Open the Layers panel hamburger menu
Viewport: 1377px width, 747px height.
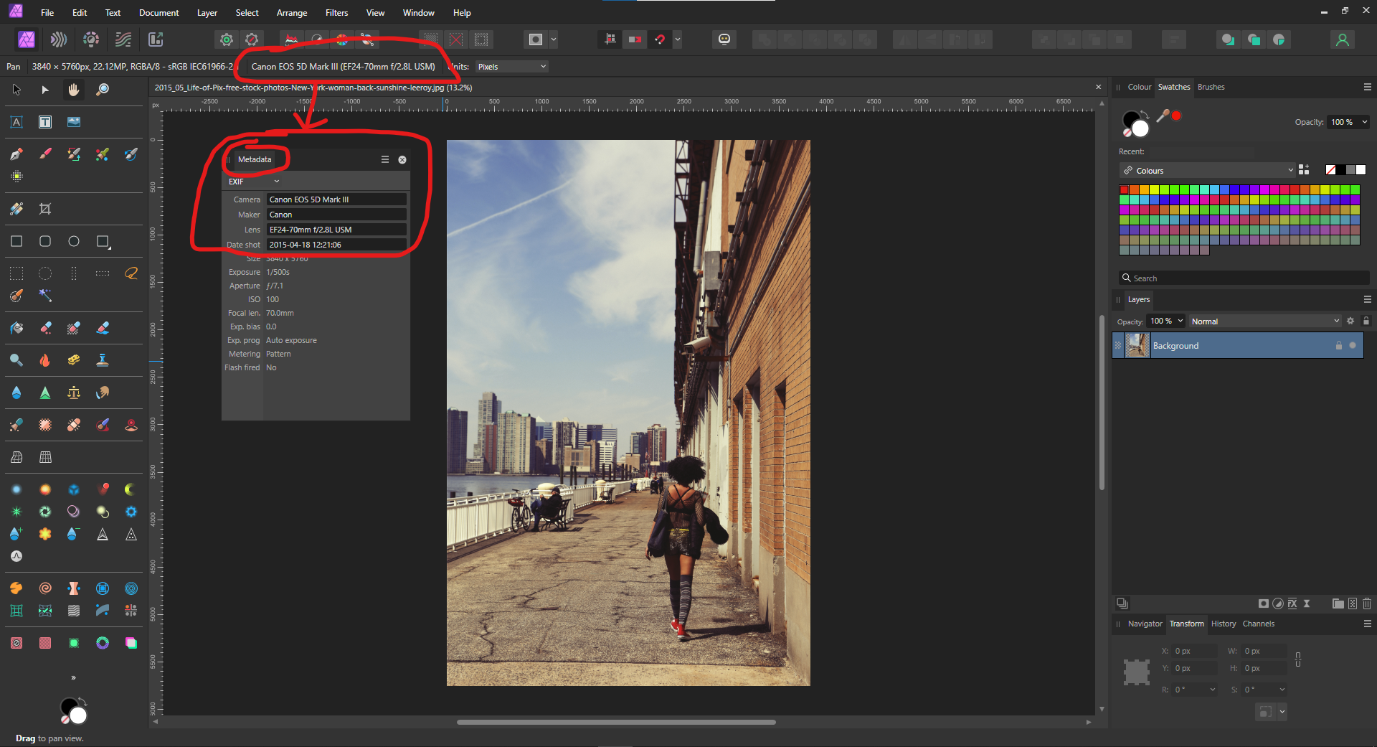(x=1367, y=299)
